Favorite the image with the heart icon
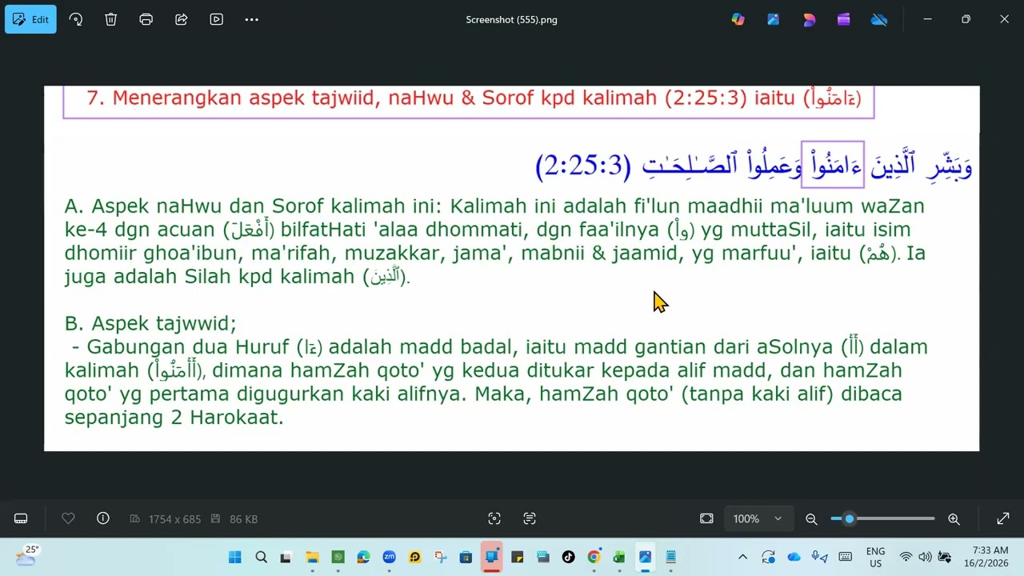This screenshot has height=576, width=1024. pyautogui.click(x=68, y=518)
